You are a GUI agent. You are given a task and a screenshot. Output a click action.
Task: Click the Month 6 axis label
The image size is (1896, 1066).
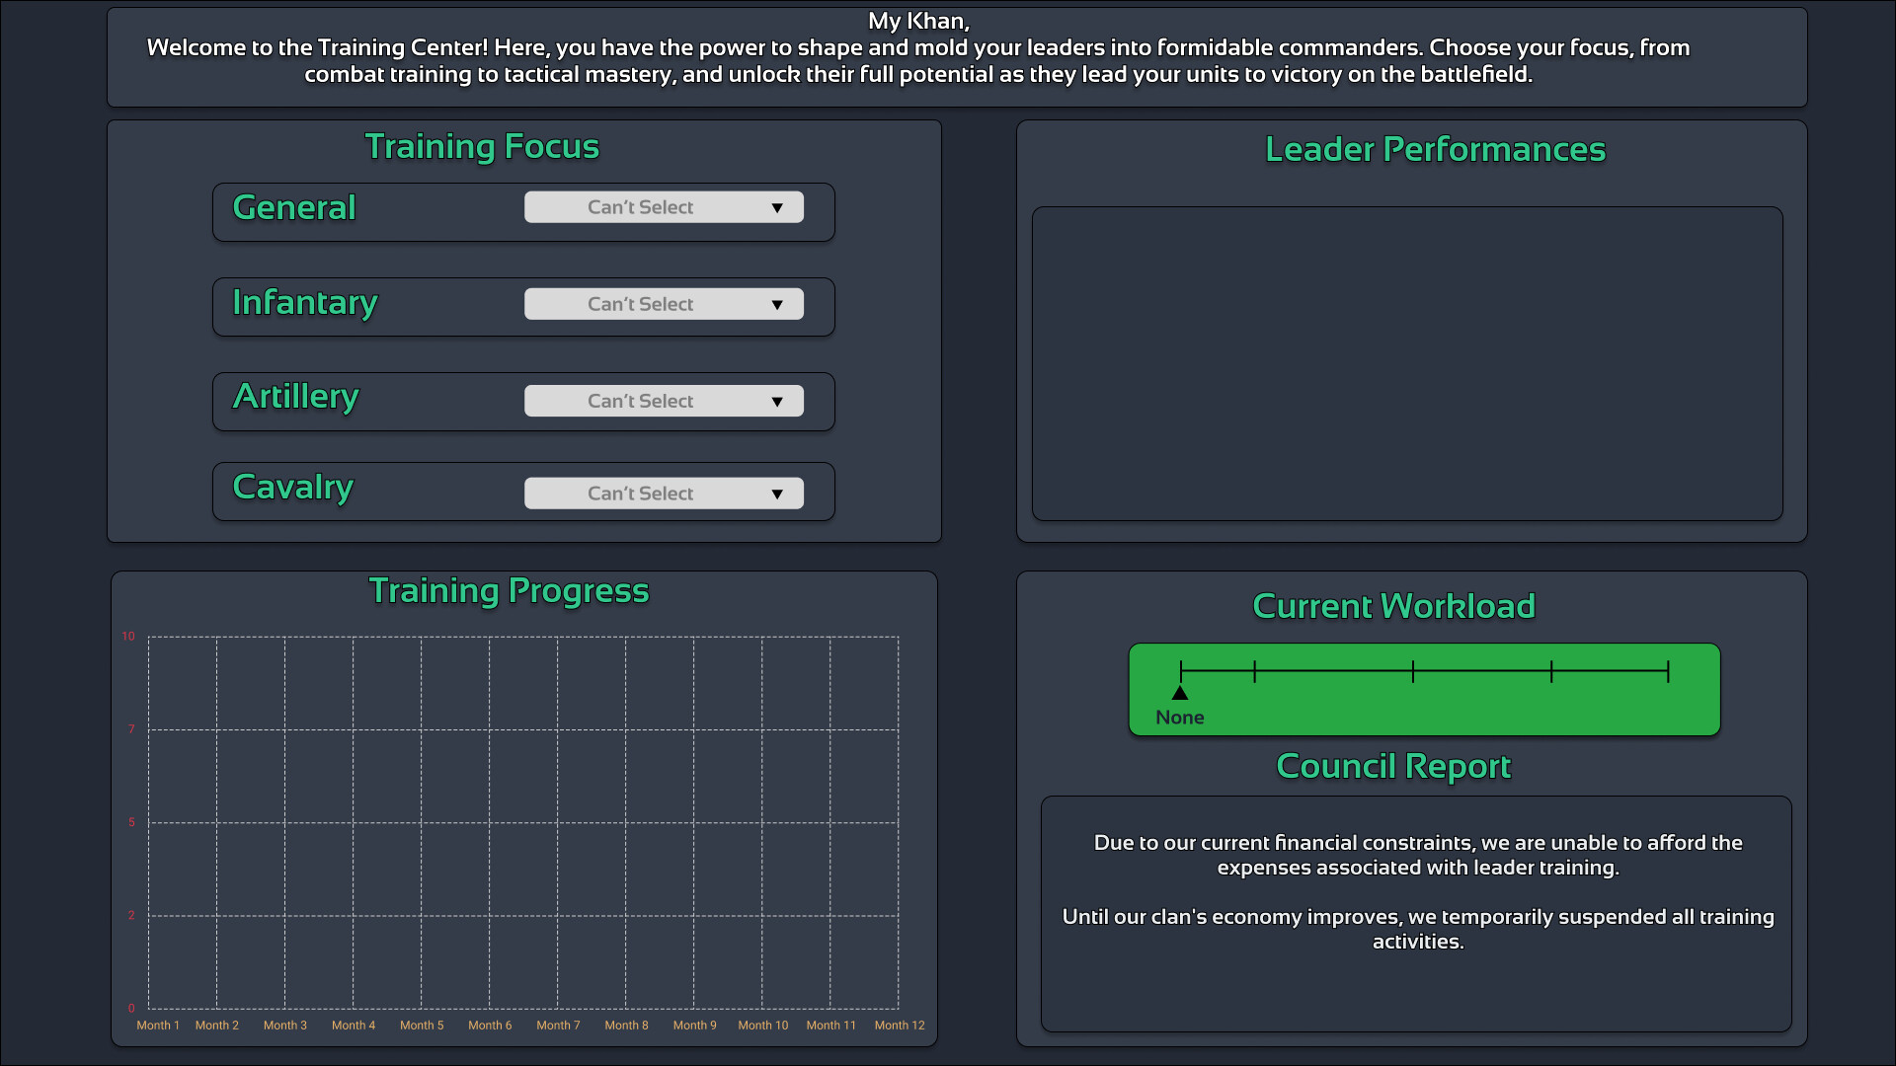490,1026
